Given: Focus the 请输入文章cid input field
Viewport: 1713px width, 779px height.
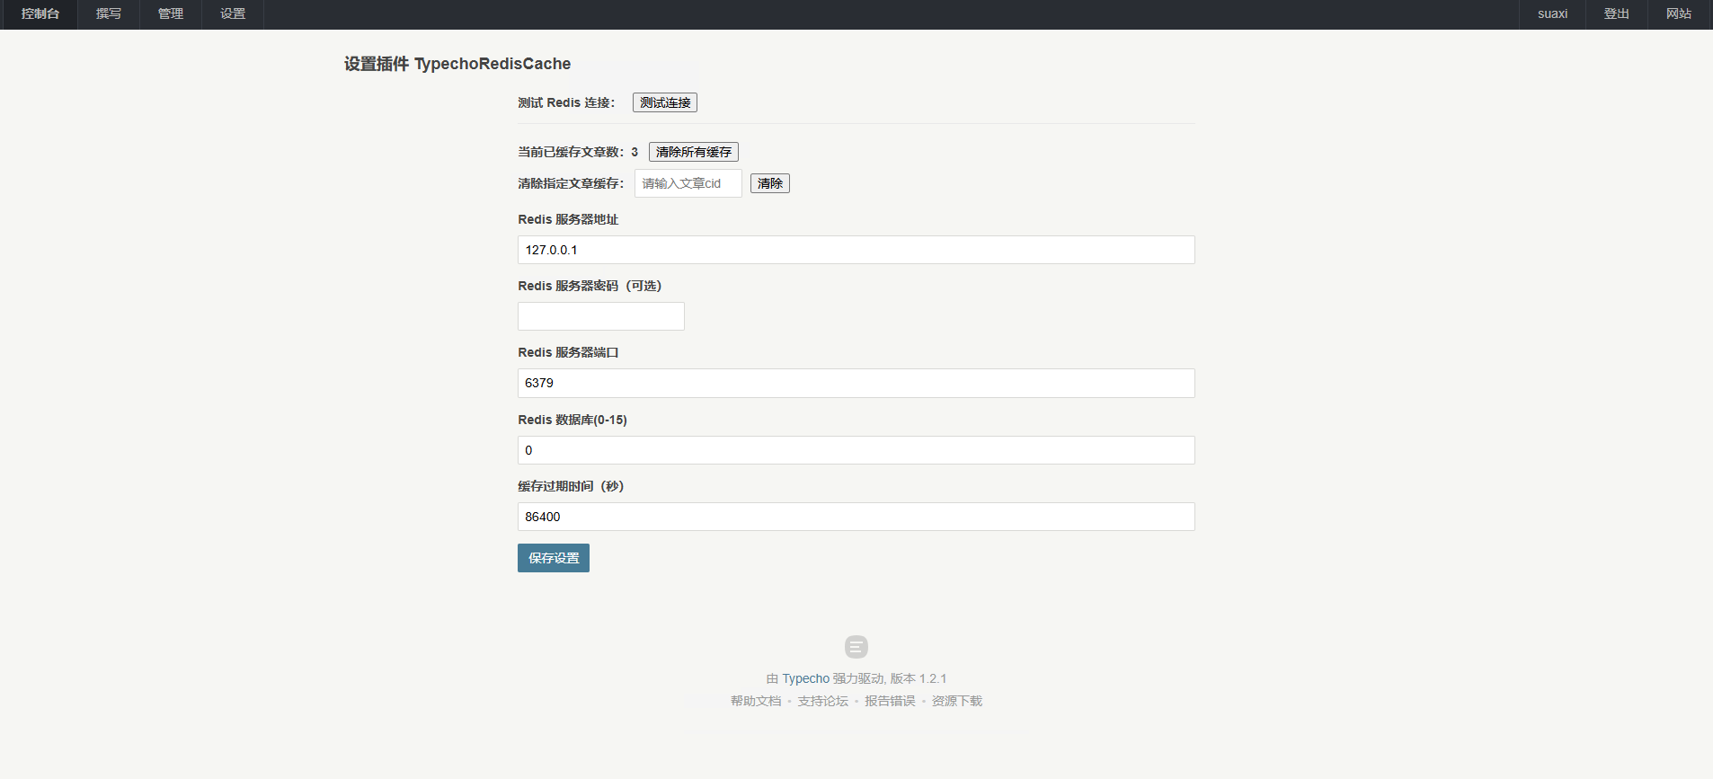Looking at the screenshot, I should coord(688,183).
